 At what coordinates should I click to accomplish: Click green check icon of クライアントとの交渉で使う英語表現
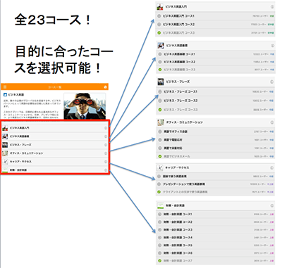pyautogui.click(x=159, y=192)
